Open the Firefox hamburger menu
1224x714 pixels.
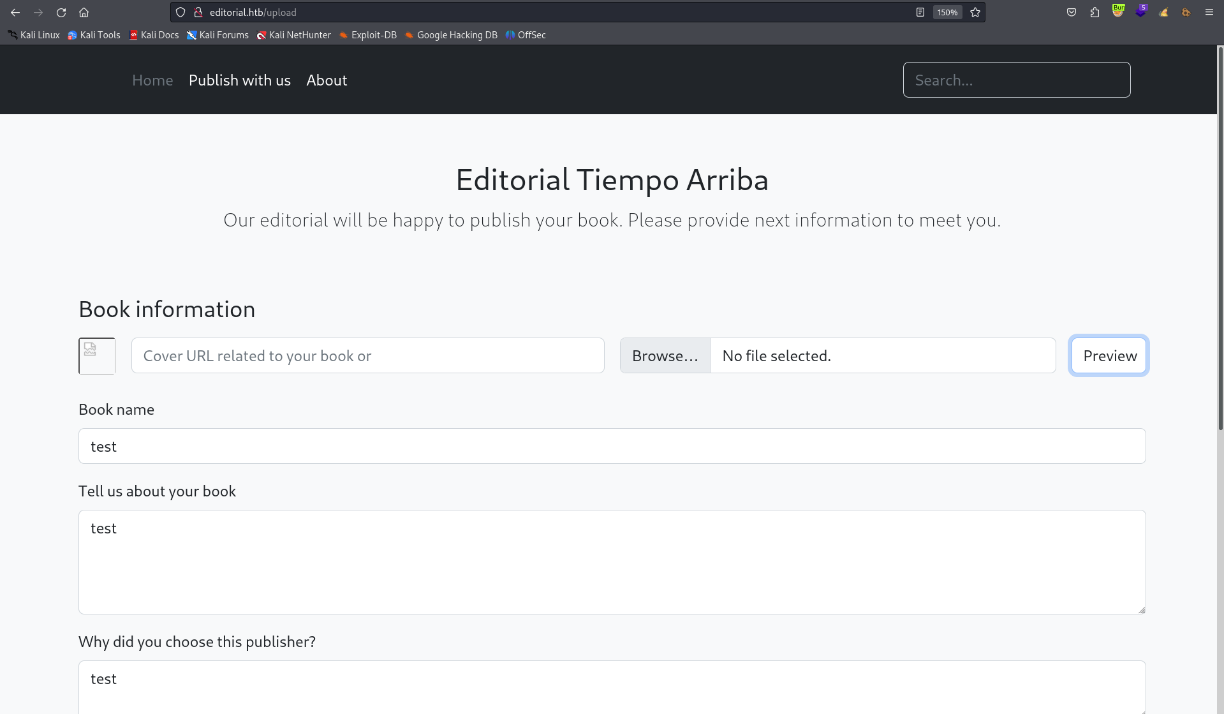tap(1209, 12)
